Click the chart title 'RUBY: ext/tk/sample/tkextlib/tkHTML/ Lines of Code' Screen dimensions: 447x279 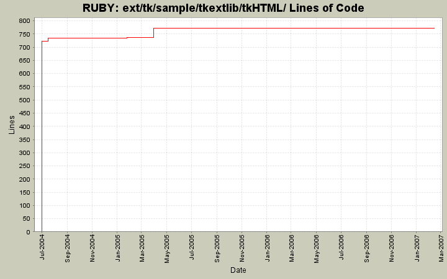coord(223,8)
